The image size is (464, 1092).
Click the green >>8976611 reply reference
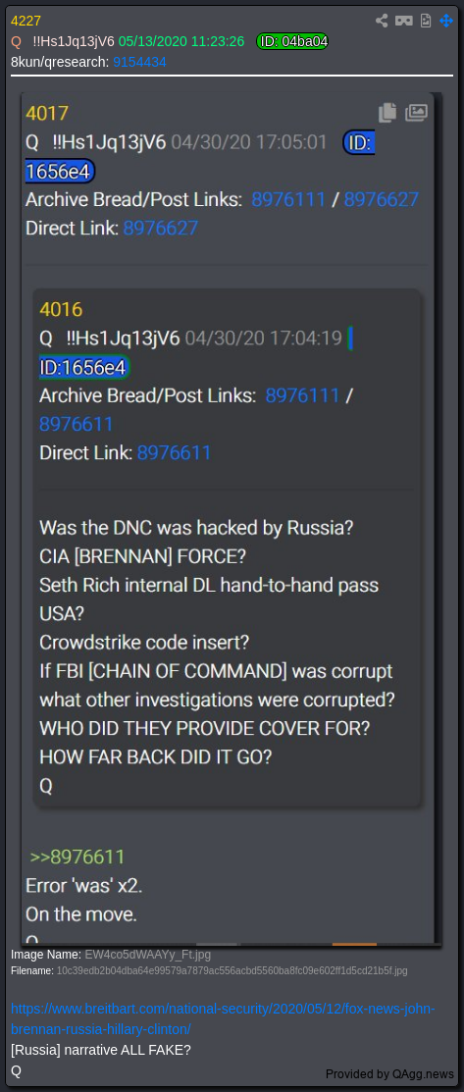click(77, 858)
